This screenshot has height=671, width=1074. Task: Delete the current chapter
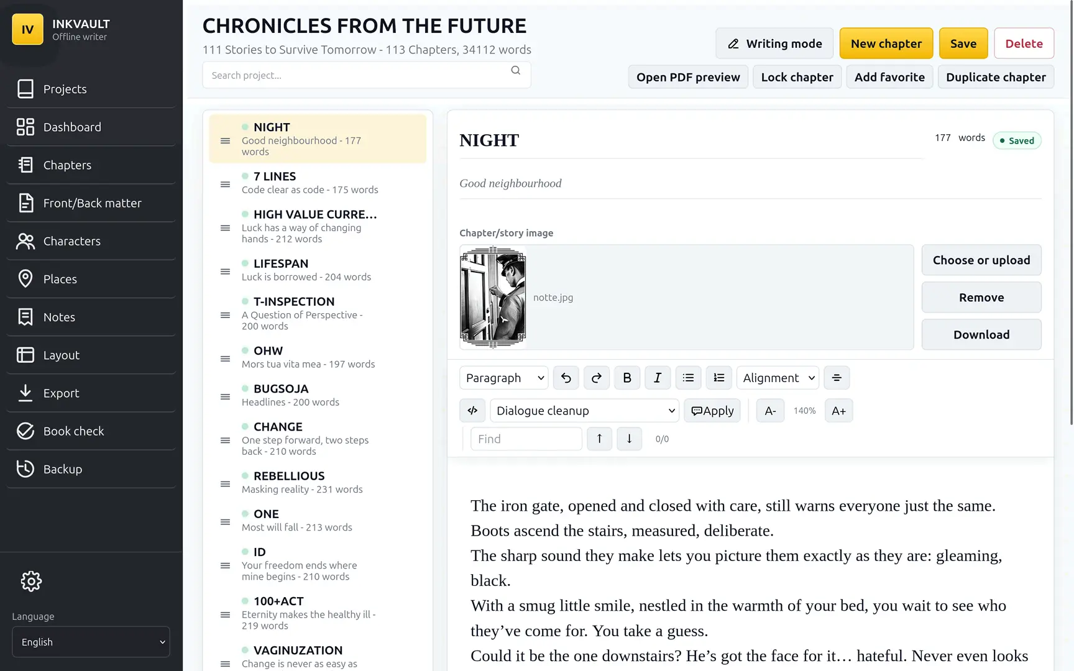pyautogui.click(x=1024, y=43)
